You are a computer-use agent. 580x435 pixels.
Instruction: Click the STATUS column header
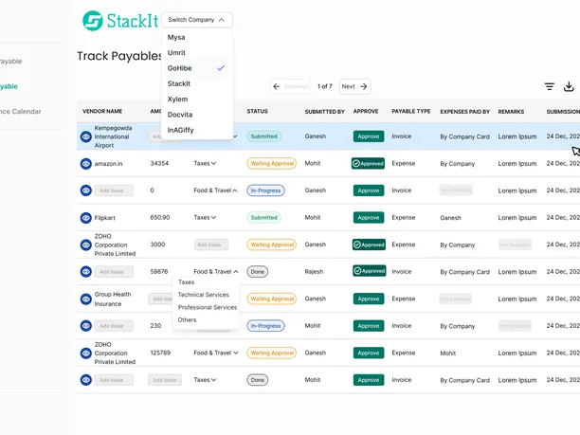pyautogui.click(x=257, y=111)
